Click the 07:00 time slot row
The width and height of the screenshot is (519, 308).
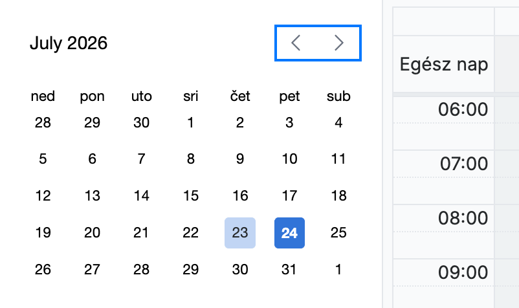(x=456, y=177)
